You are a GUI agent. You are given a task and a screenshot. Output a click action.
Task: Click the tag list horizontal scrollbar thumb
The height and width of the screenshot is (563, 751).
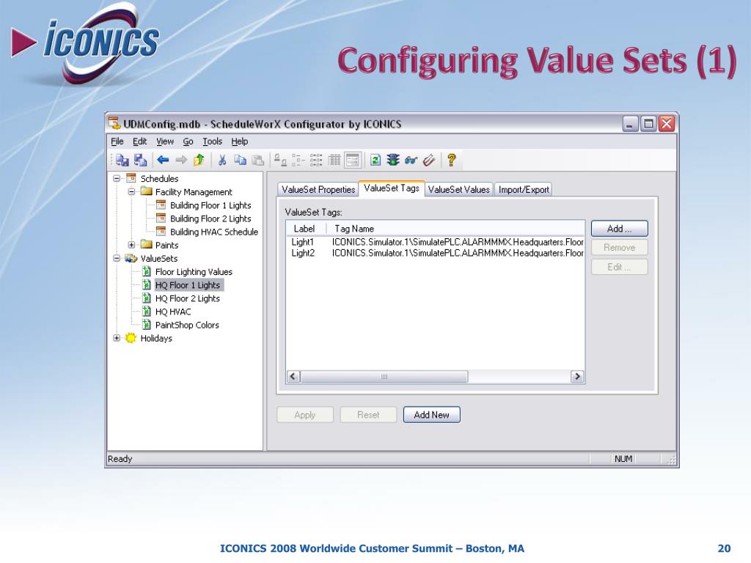click(x=384, y=377)
